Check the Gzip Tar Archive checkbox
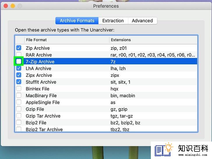Viewport: 212px width, 159px height. coord(19,116)
